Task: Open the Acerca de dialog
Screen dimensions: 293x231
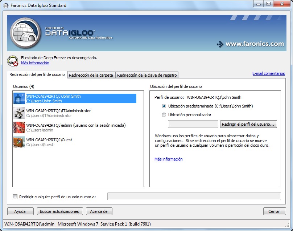Action: pos(99,211)
